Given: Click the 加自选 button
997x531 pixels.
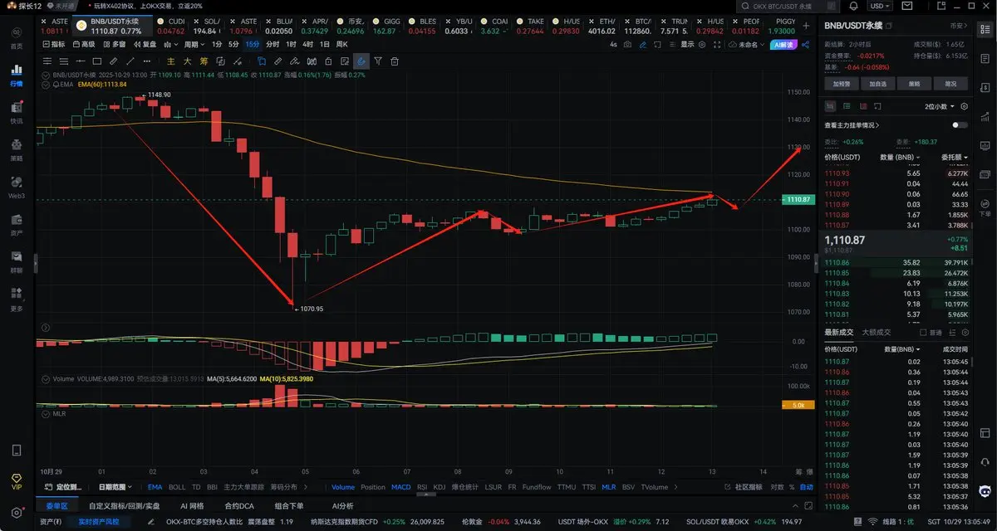Looking at the screenshot, I should [877, 84].
